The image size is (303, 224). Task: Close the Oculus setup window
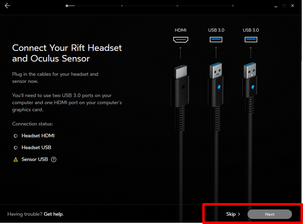pos(293,6)
